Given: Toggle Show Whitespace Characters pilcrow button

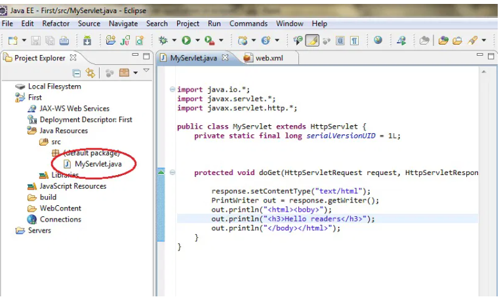Looking at the screenshot, I should (x=354, y=41).
